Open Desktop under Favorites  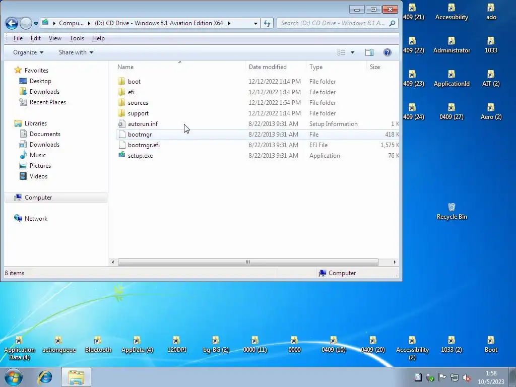point(40,81)
